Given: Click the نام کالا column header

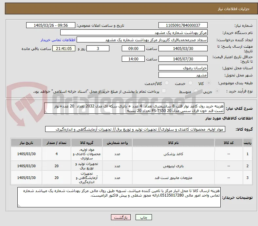Looking at the screenshot, I should pos(173,143).
